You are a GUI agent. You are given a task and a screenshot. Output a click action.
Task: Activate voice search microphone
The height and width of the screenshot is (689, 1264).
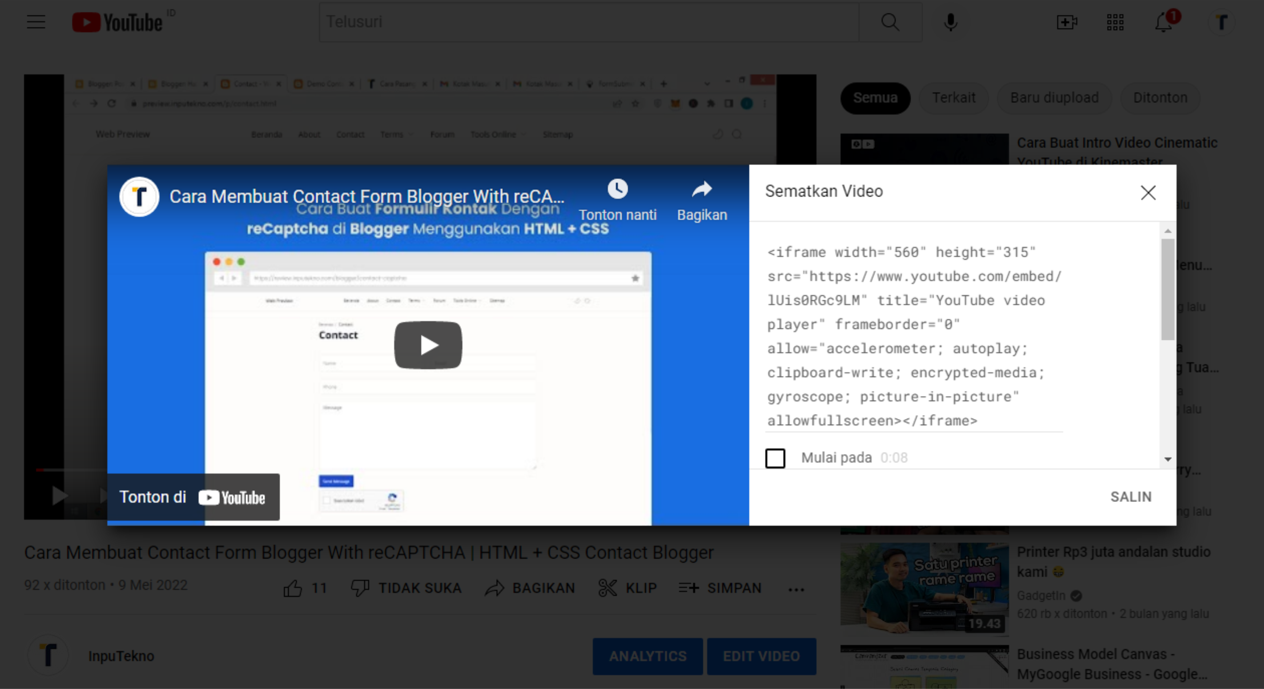tap(950, 22)
